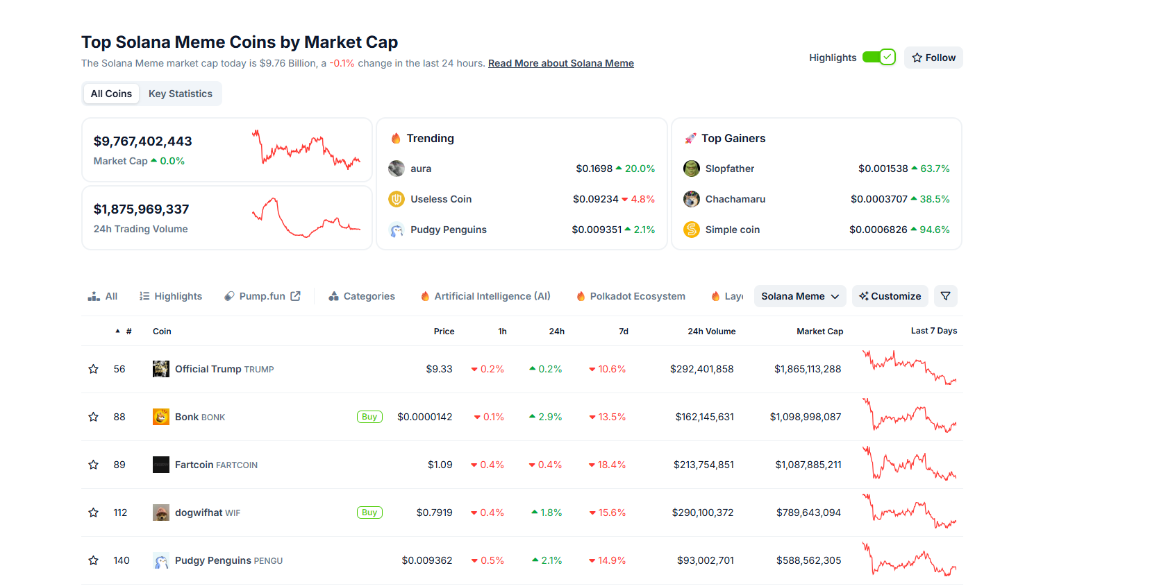Select the All filter tab
This screenshot has width=1150, height=586.
tap(103, 296)
